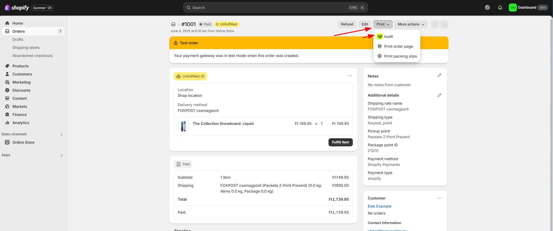The height and width of the screenshot is (231, 553).
Task: Click the Fulfill item button
Action: click(x=340, y=142)
